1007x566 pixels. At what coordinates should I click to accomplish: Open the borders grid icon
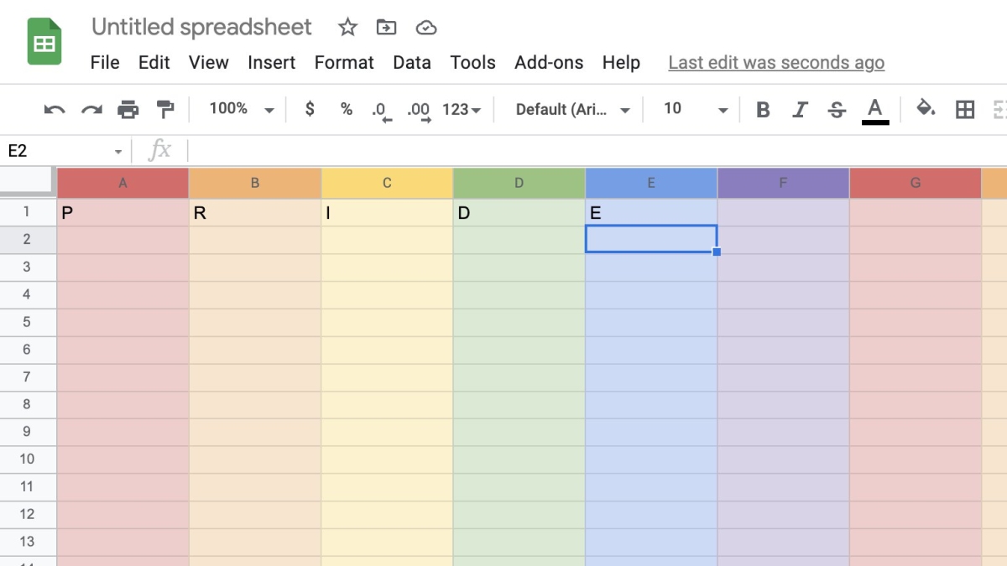point(965,109)
